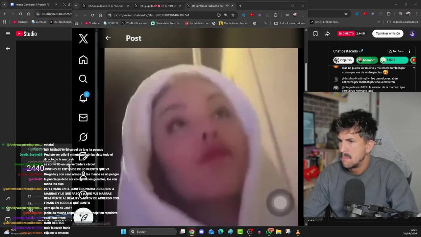The image size is (421, 237).
Task: Open Chrome menu dots in back window
Action: coord(416,14)
